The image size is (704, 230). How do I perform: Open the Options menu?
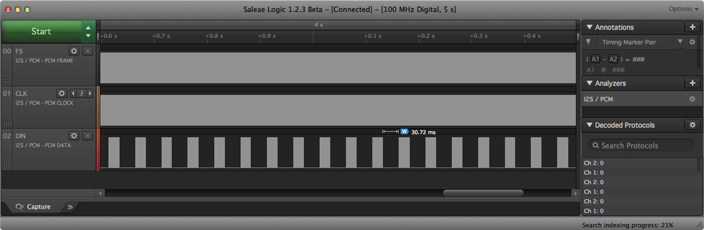(684, 9)
